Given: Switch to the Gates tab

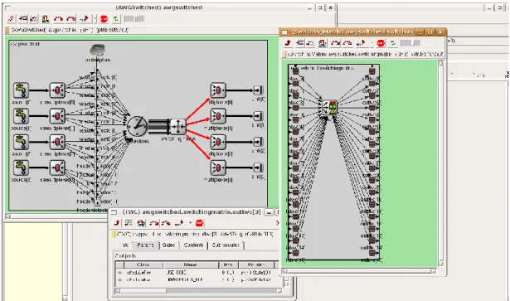Looking at the screenshot, I should (x=168, y=245).
